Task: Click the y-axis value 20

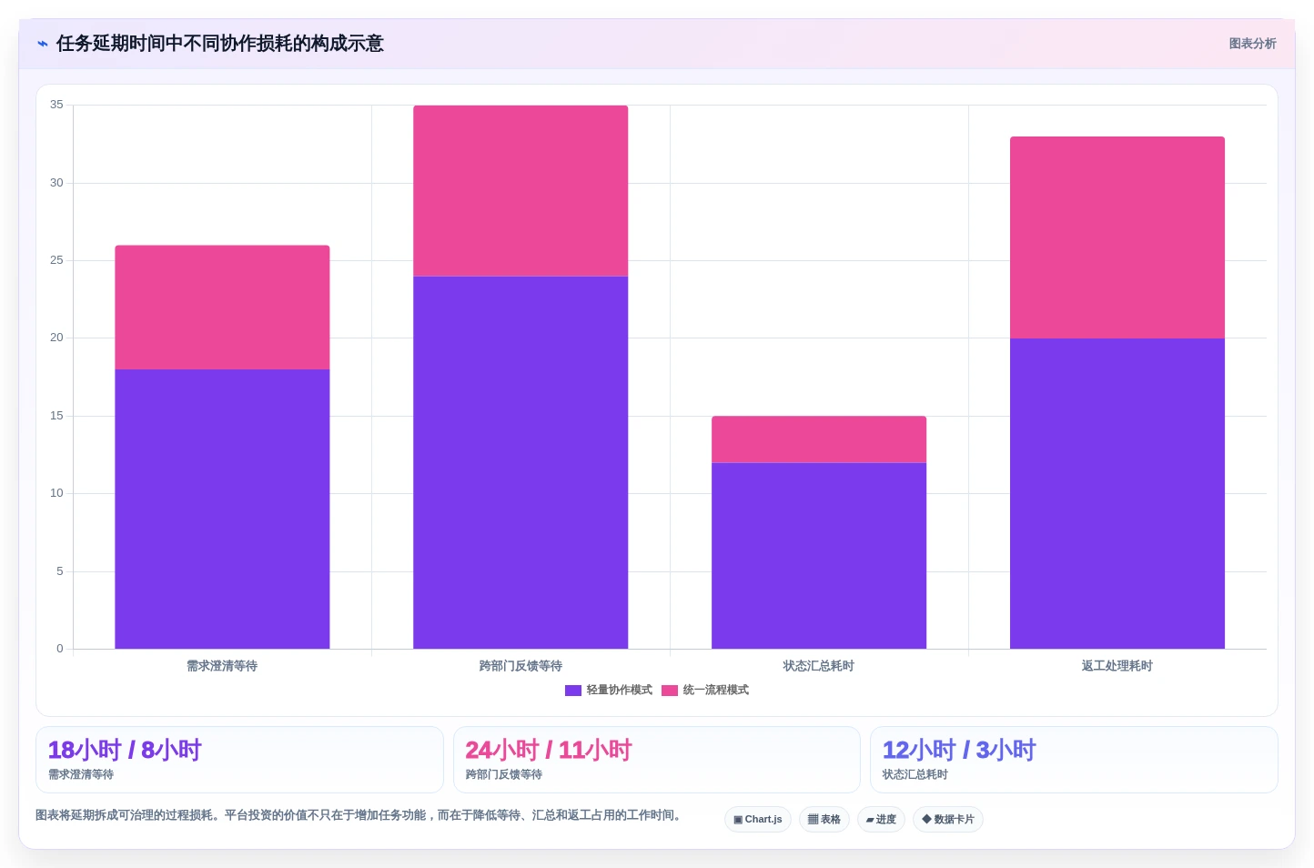Action: pos(56,338)
